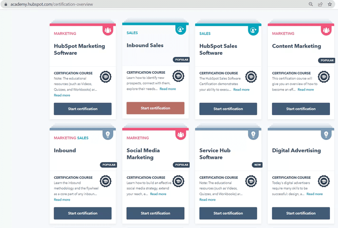Click certification badge on Service Hub Software card

251,181
